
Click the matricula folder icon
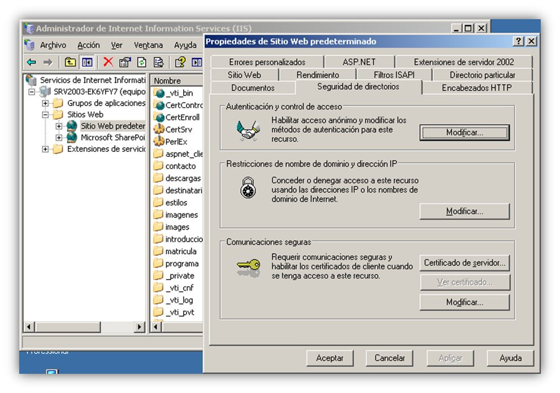tap(158, 251)
